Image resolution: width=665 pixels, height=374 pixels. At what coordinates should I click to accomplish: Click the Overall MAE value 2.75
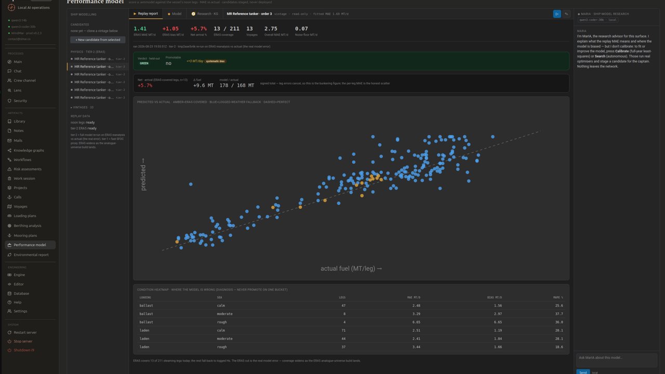point(271,29)
